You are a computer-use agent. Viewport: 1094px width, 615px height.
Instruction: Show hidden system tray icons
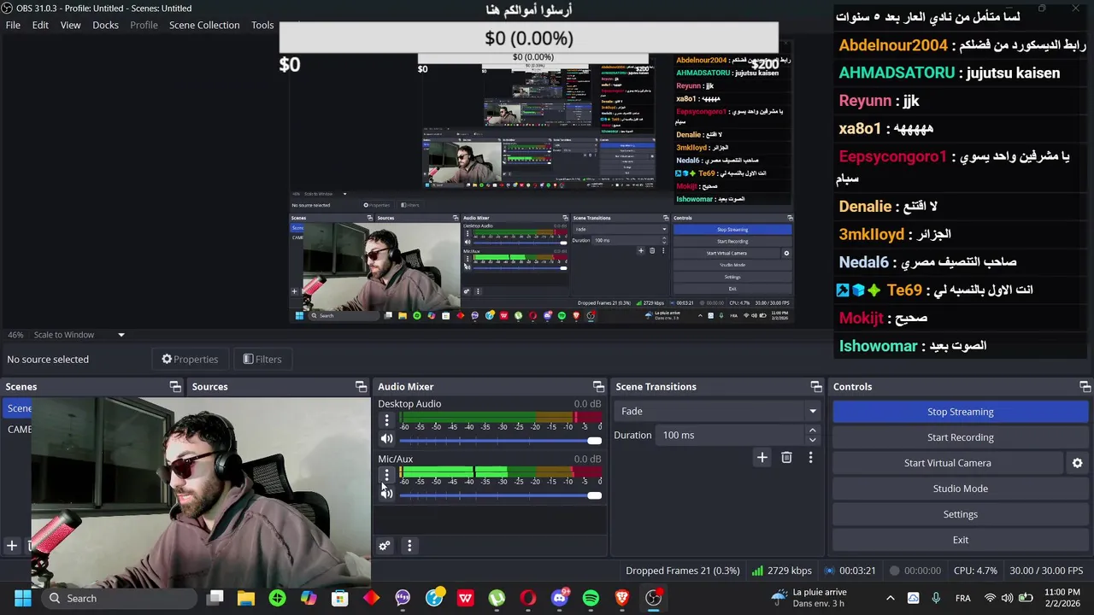coord(890,598)
